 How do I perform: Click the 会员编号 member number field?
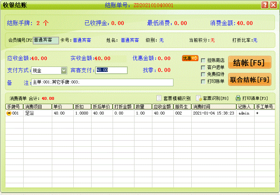tap(46, 40)
